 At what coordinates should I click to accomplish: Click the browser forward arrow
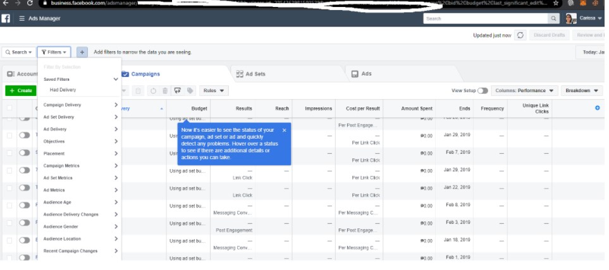coord(18,3)
